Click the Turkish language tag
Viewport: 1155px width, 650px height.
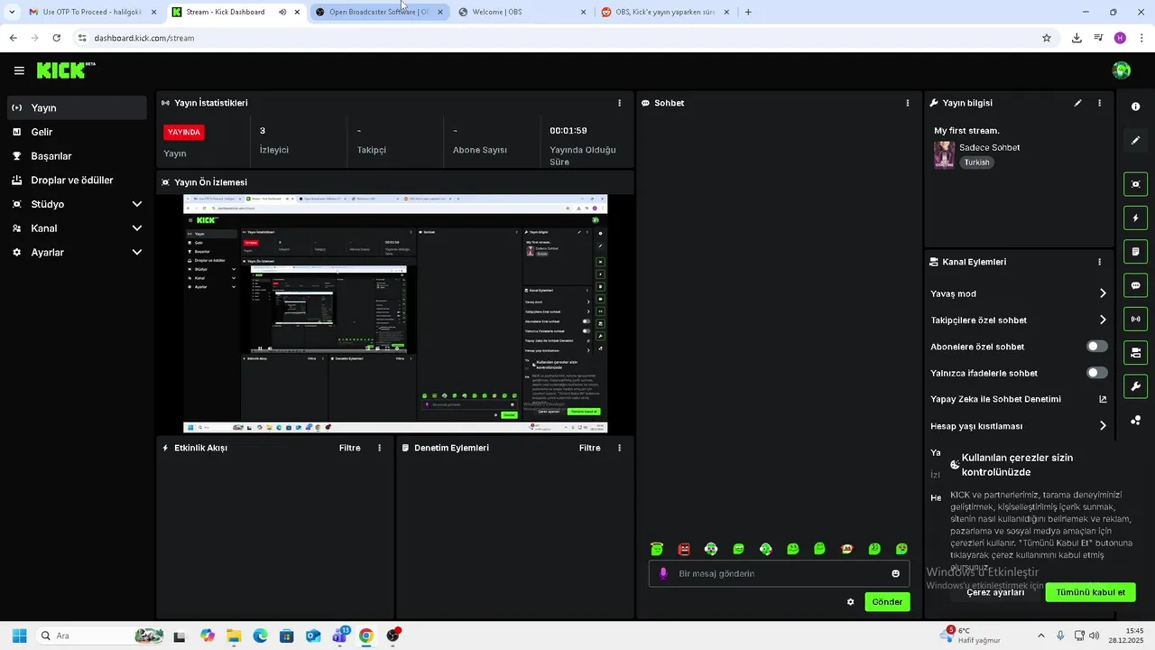coord(976,162)
